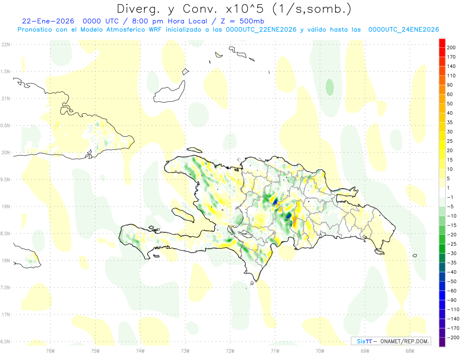460x356 pixels.
Task: Click the color scale value 170
Action: pos(451,57)
